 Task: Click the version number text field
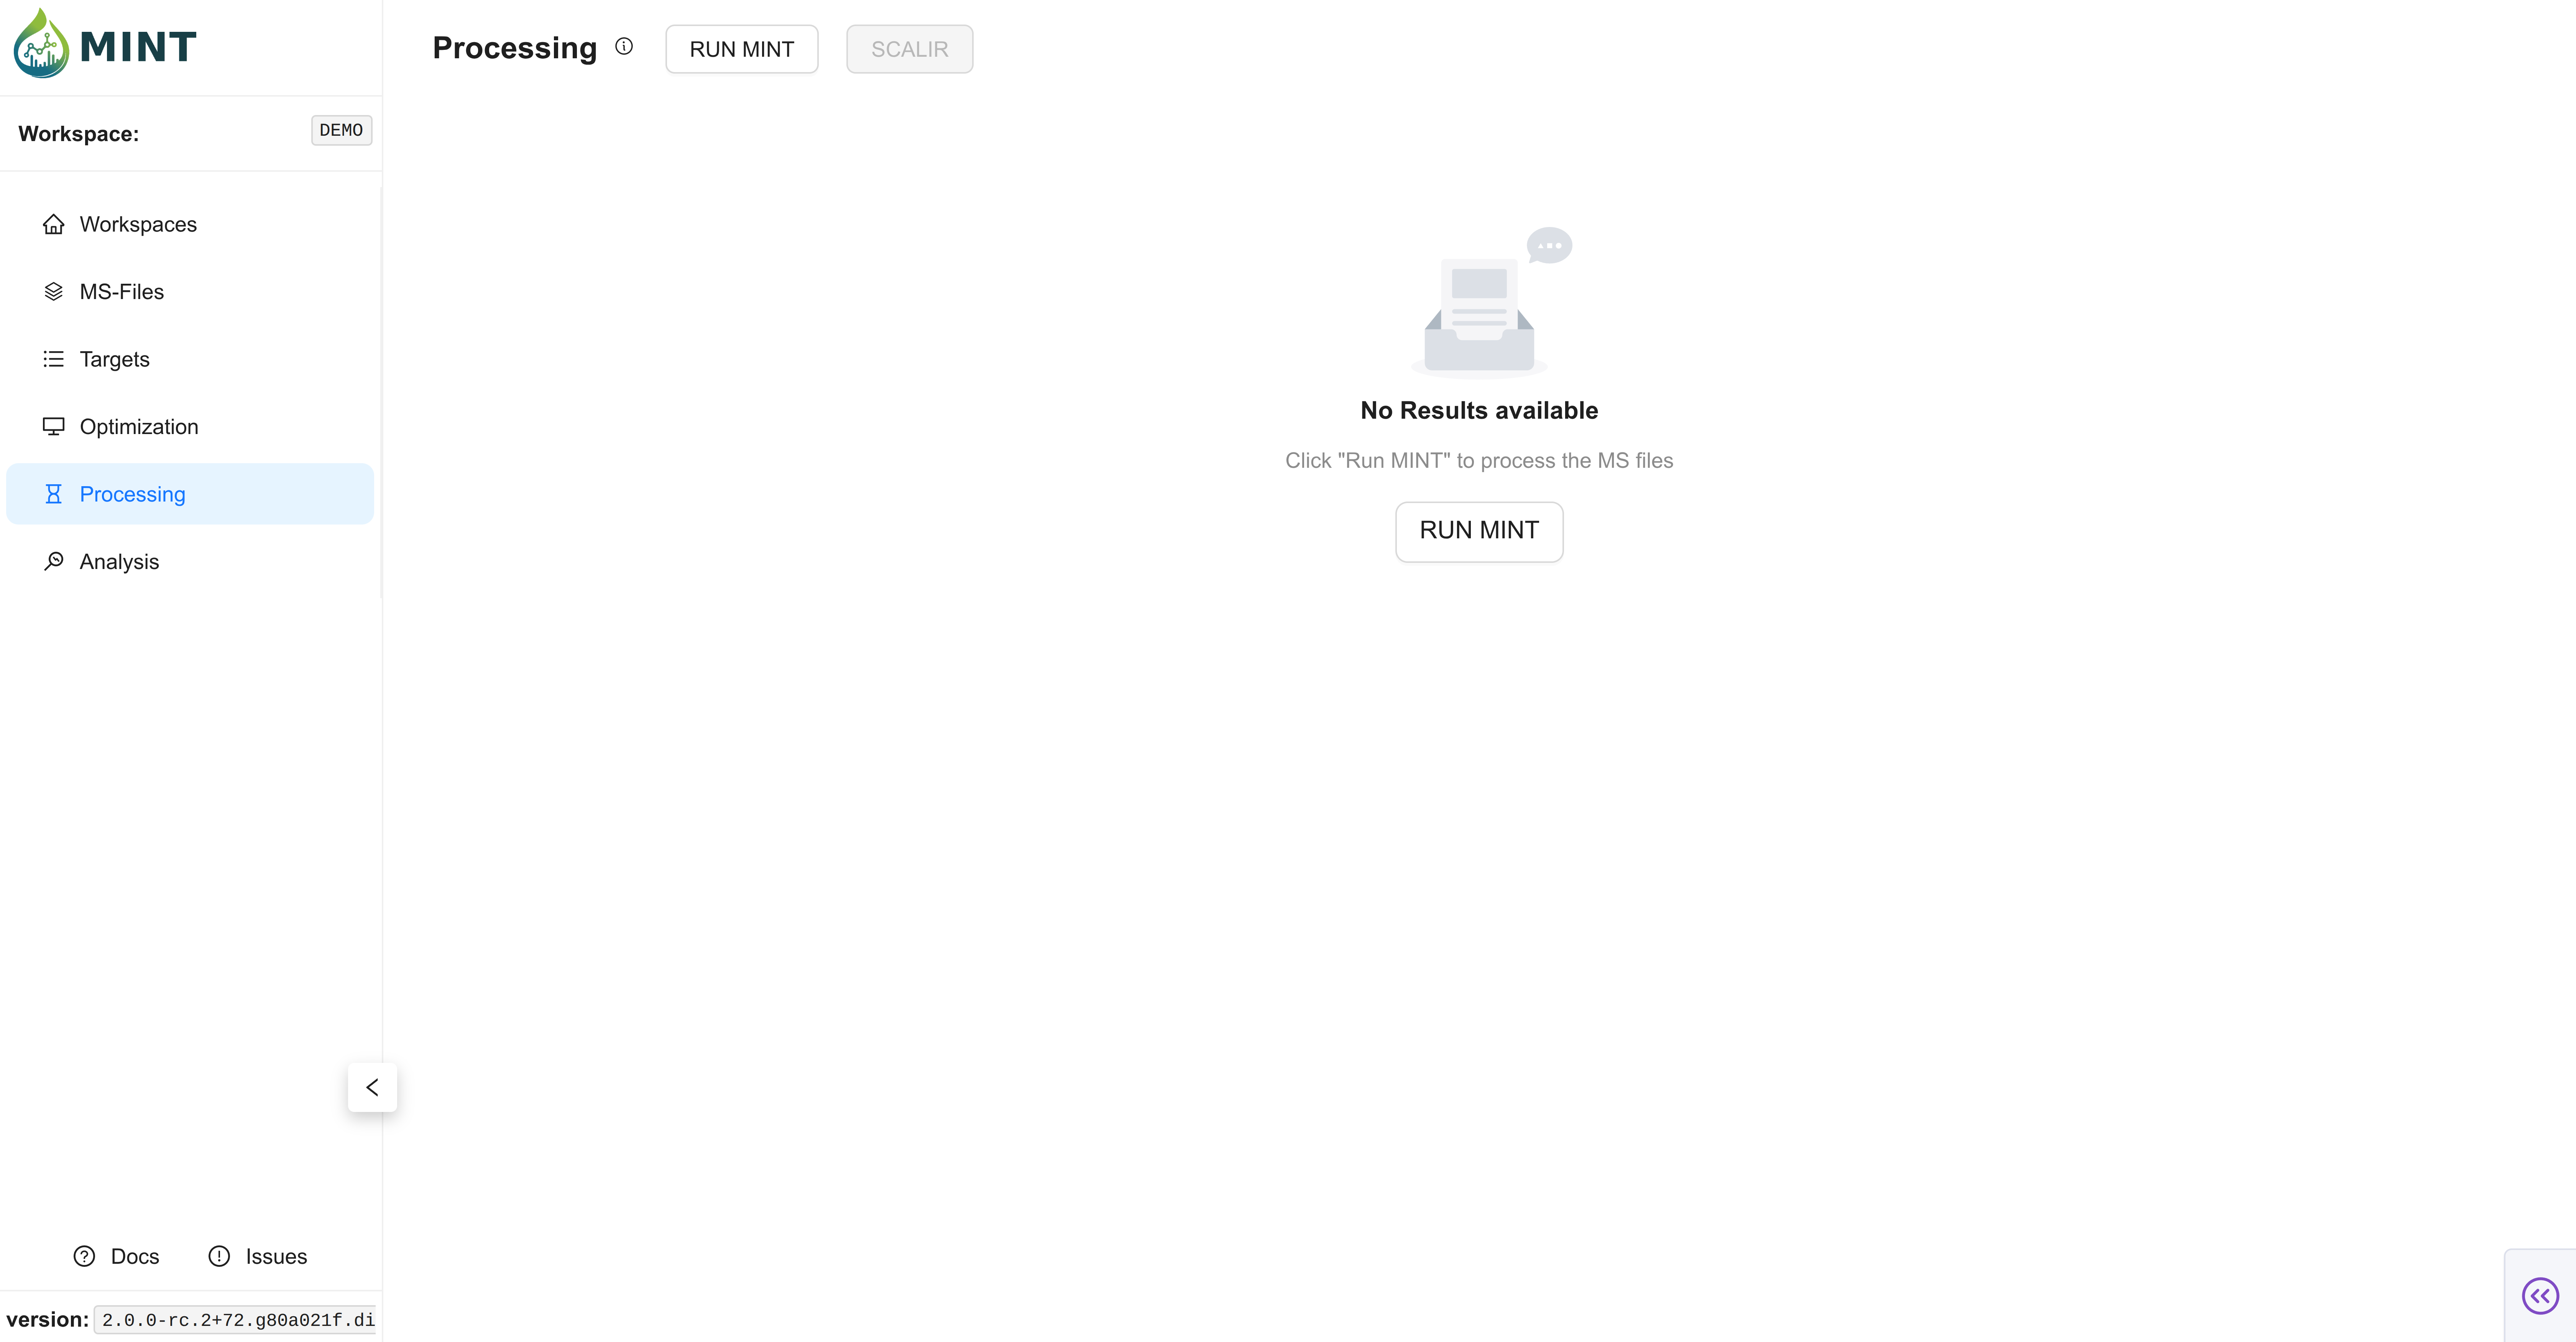pyautogui.click(x=237, y=1320)
